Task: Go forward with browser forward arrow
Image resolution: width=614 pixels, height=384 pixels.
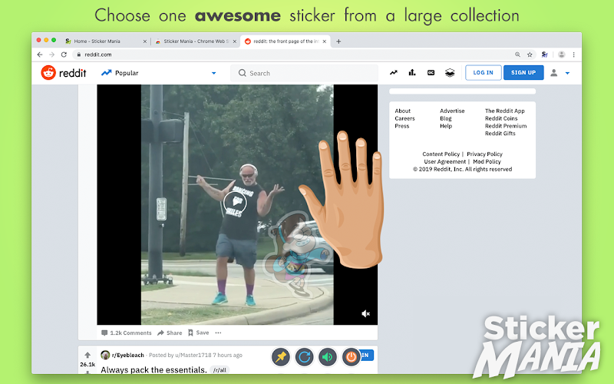Action: tap(51, 55)
